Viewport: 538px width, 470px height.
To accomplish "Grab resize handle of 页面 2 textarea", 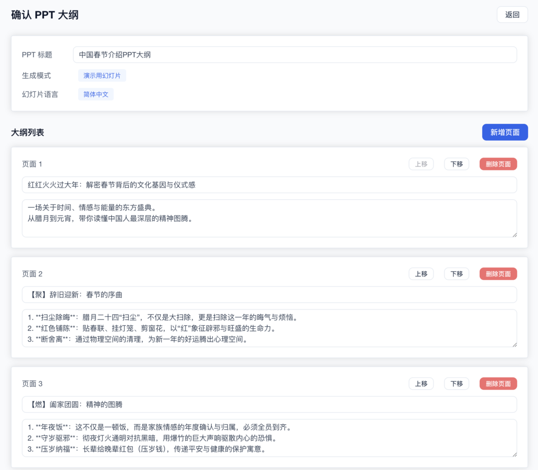I will click(514, 344).
